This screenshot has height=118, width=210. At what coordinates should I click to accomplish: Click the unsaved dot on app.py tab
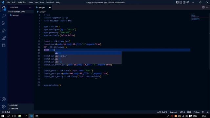[50, 8]
